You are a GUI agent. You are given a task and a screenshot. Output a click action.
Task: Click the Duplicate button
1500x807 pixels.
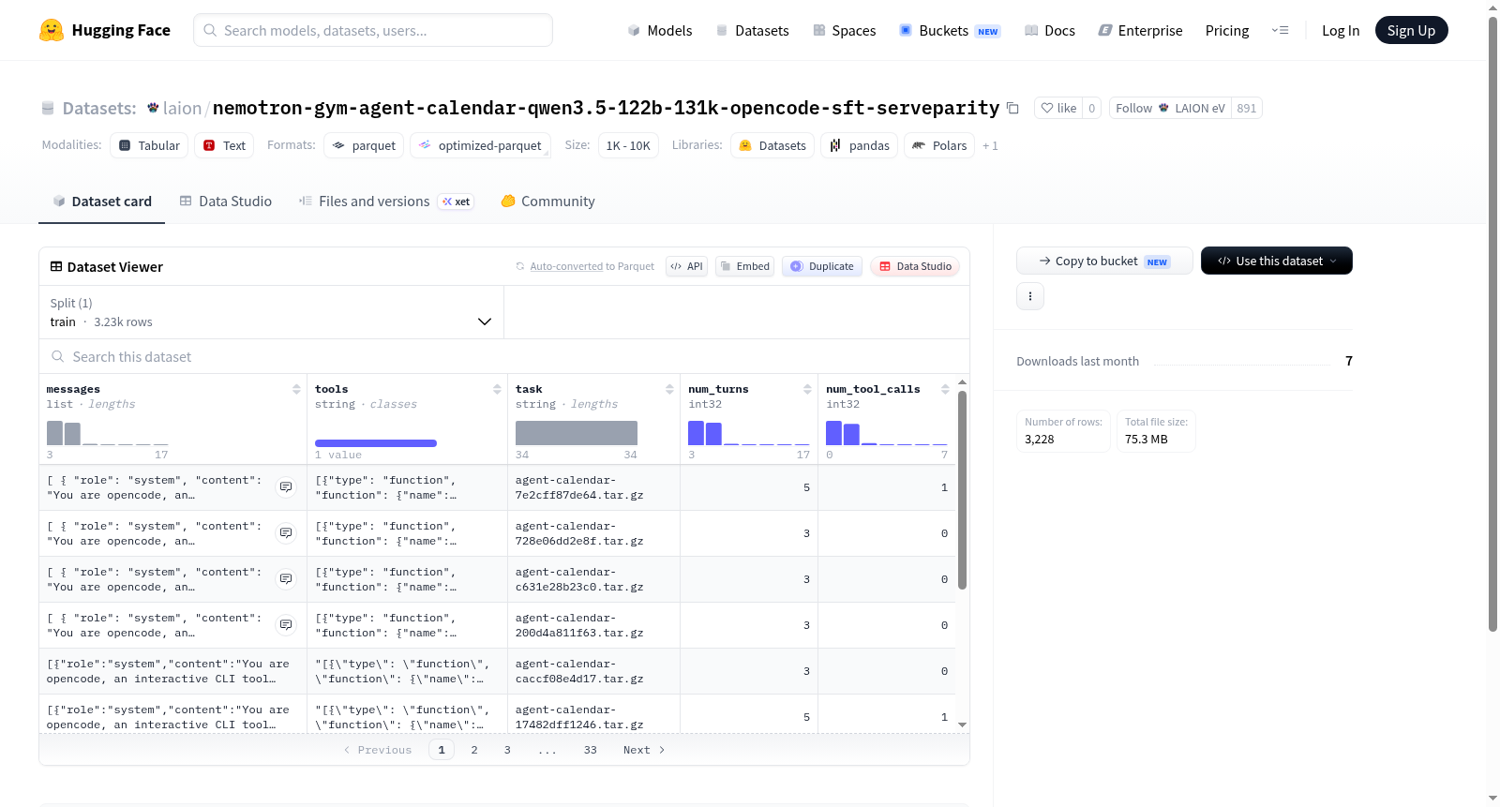point(821,266)
